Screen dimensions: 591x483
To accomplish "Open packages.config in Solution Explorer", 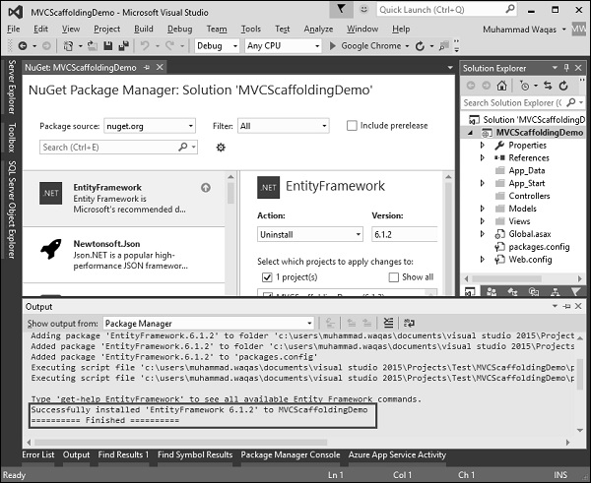I will point(538,247).
